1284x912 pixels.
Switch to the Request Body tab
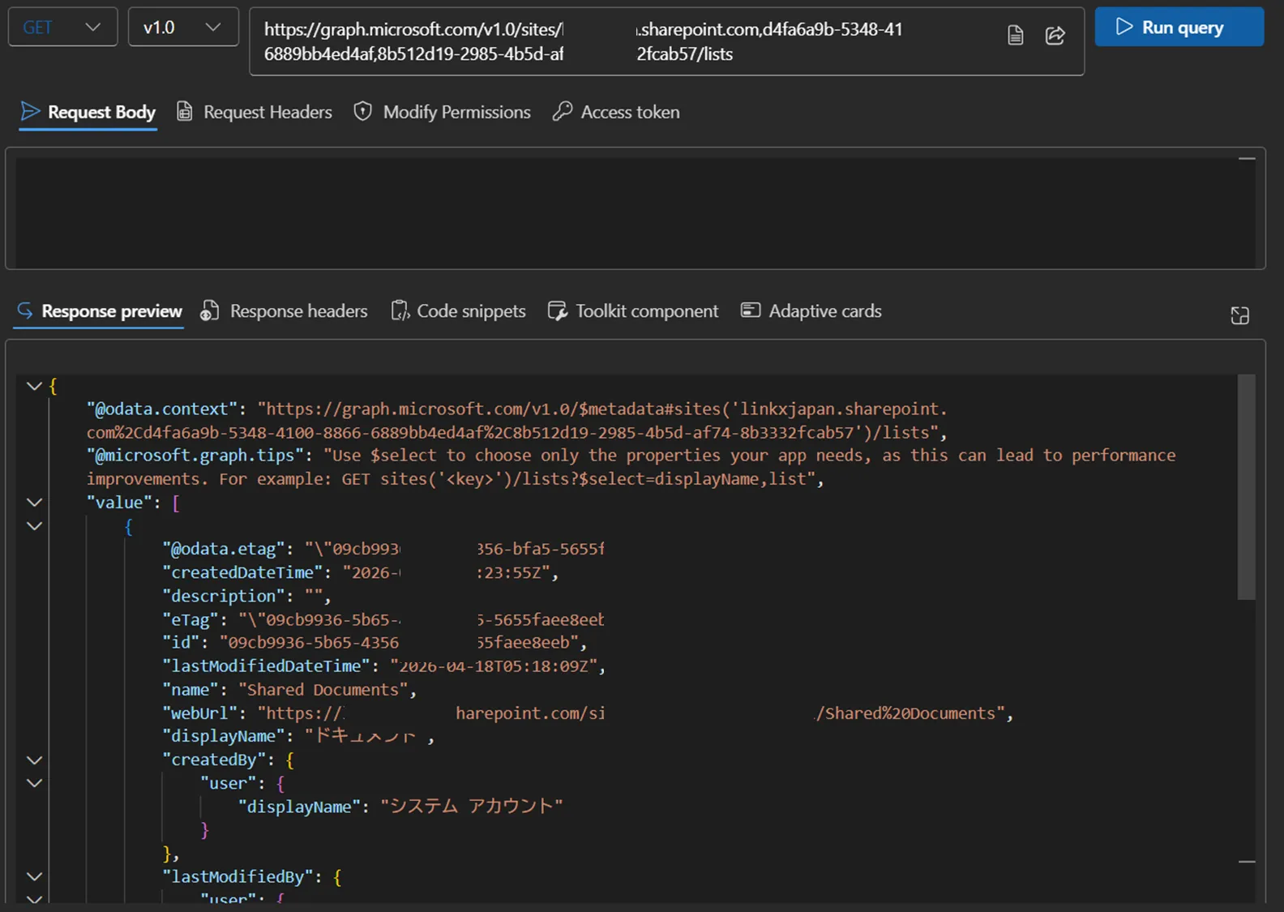88,112
